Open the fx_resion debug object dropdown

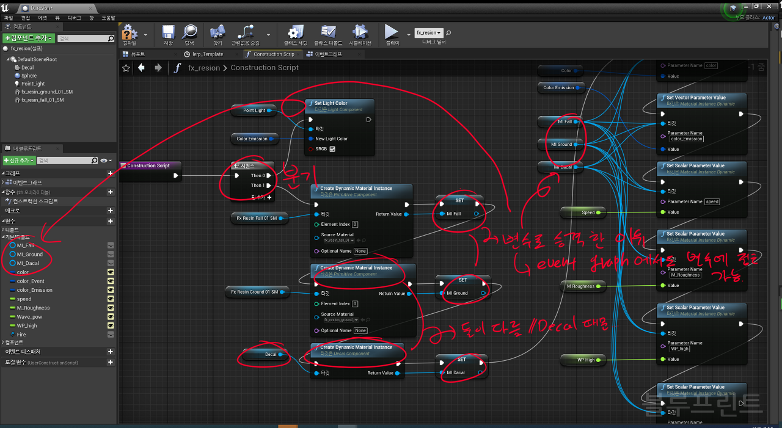[x=428, y=32]
